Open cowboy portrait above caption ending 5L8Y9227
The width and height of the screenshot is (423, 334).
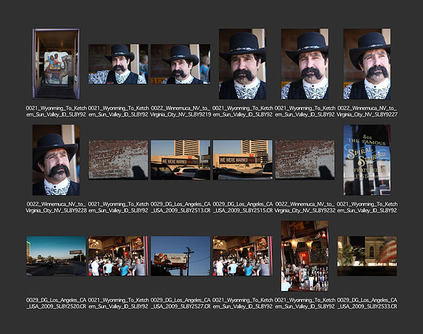point(367,64)
